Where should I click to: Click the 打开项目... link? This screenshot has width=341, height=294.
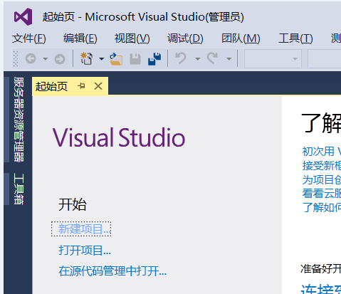point(85,250)
